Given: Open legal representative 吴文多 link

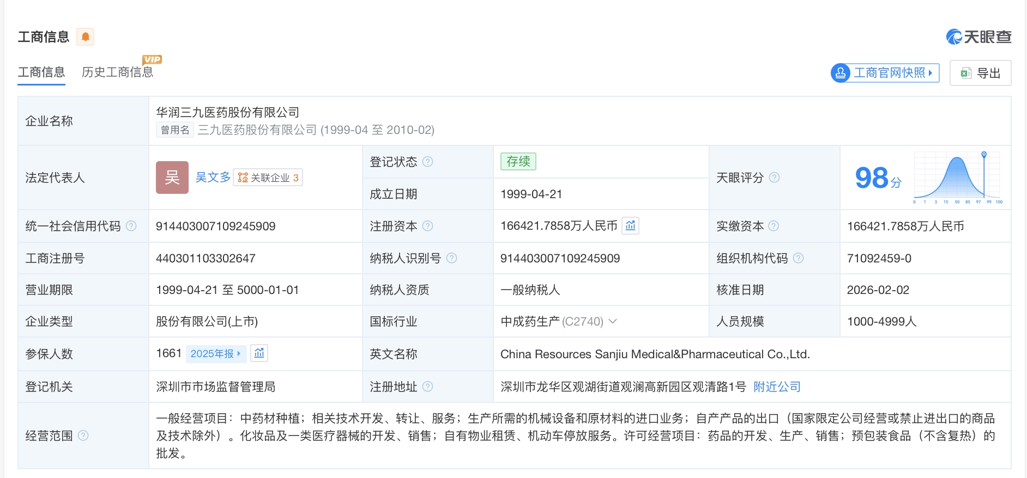Looking at the screenshot, I should 213,177.
